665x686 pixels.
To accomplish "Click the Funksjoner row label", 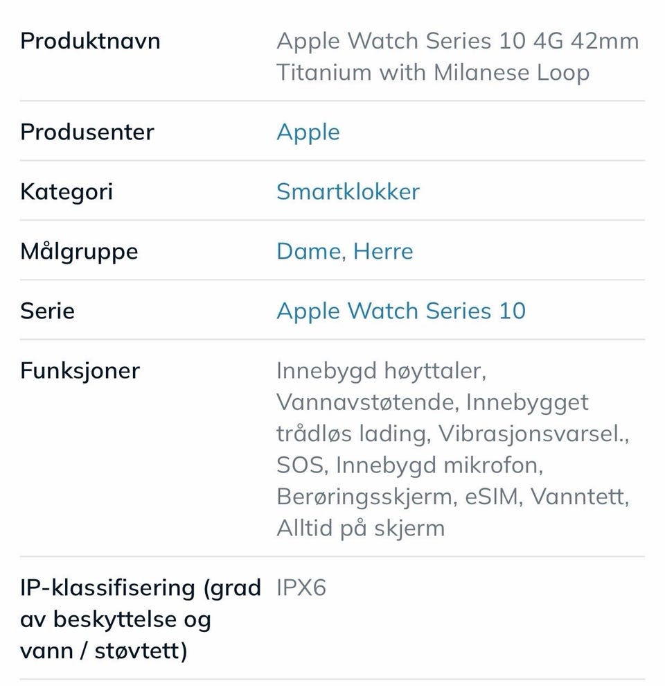I will click(80, 371).
